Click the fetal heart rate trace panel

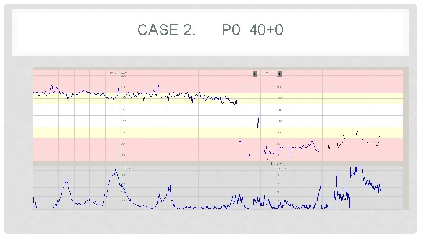tap(218, 115)
